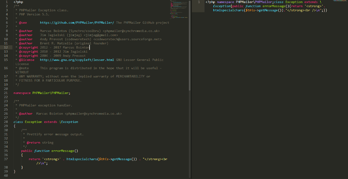Place cursor on '<?php' in the left pane
Image resolution: width=348 pixels, height=179 pixels.
point(18,2)
